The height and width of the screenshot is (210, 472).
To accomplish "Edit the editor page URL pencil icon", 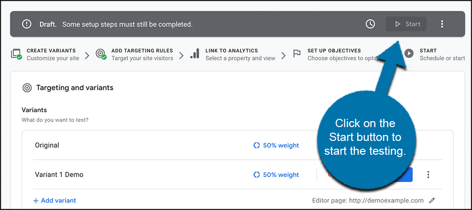I will click(x=432, y=200).
